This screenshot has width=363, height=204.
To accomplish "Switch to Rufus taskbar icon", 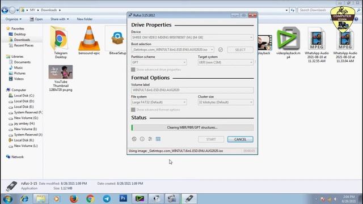I will (x=189, y=199).
